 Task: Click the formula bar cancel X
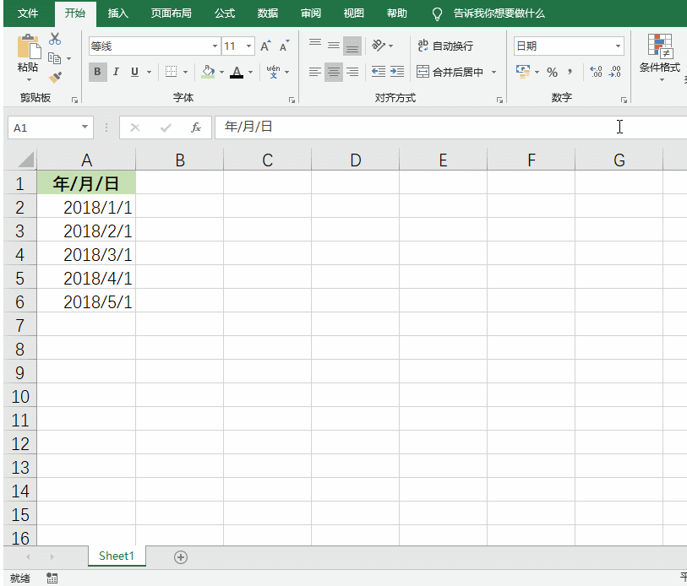click(x=135, y=128)
